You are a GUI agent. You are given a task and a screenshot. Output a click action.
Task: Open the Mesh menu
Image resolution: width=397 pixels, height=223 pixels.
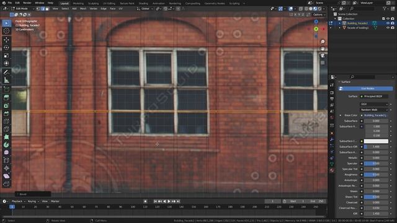pos(83,9)
